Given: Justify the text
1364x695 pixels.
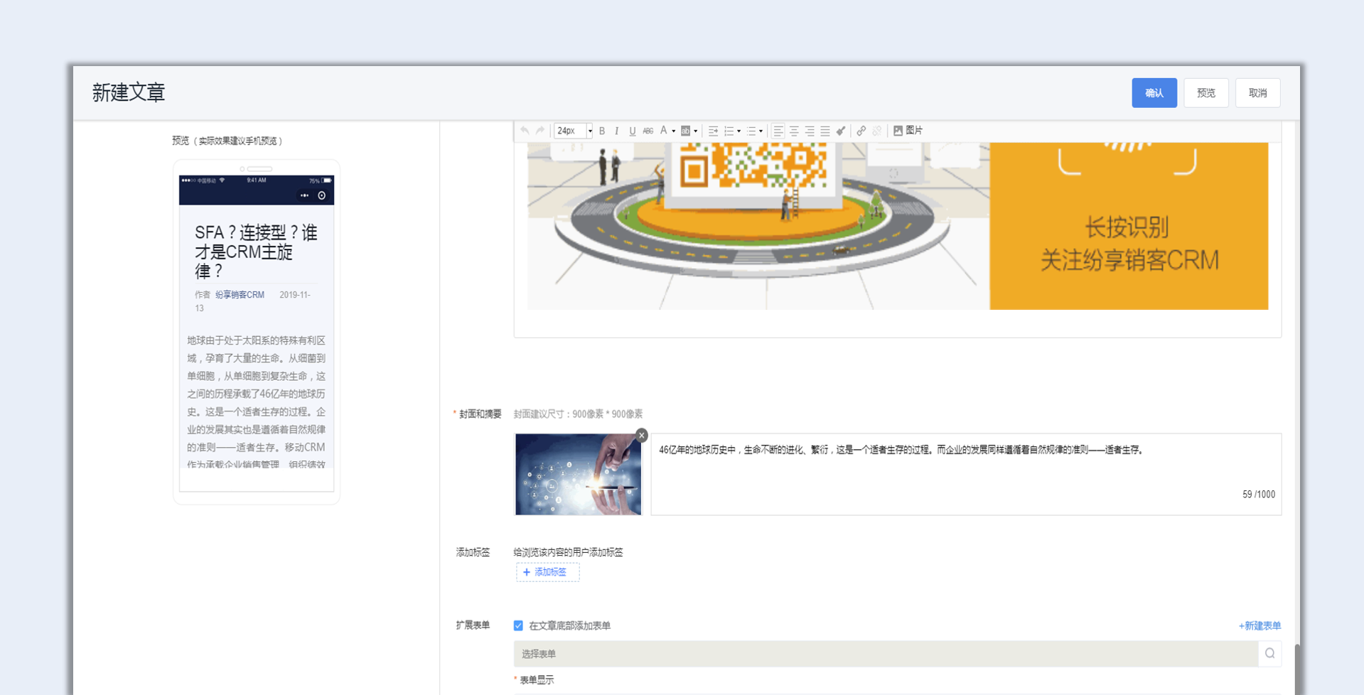Looking at the screenshot, I should click(825, 131).
